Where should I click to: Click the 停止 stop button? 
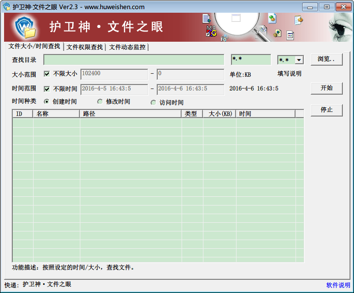[x=327, y=110]
